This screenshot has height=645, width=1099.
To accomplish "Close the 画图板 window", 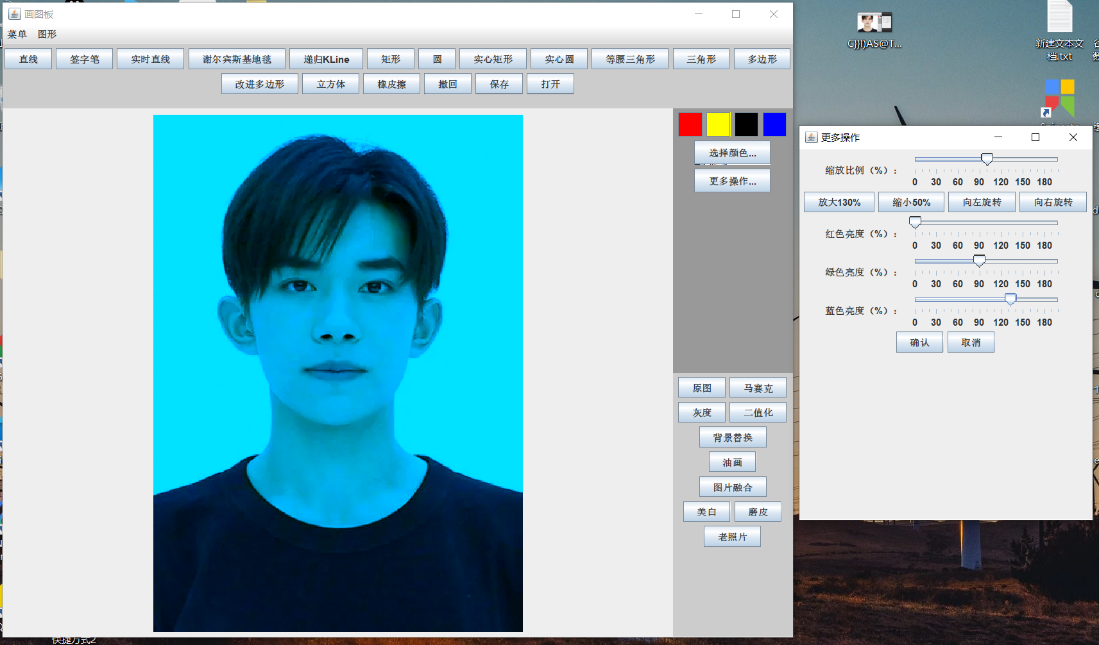I will pos(774,14).
